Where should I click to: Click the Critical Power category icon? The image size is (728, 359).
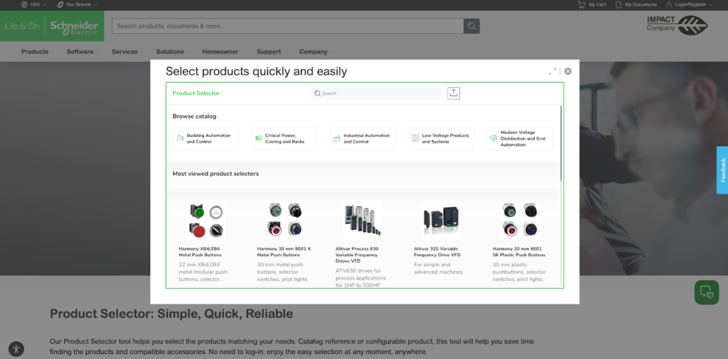(x=259, y=138)
